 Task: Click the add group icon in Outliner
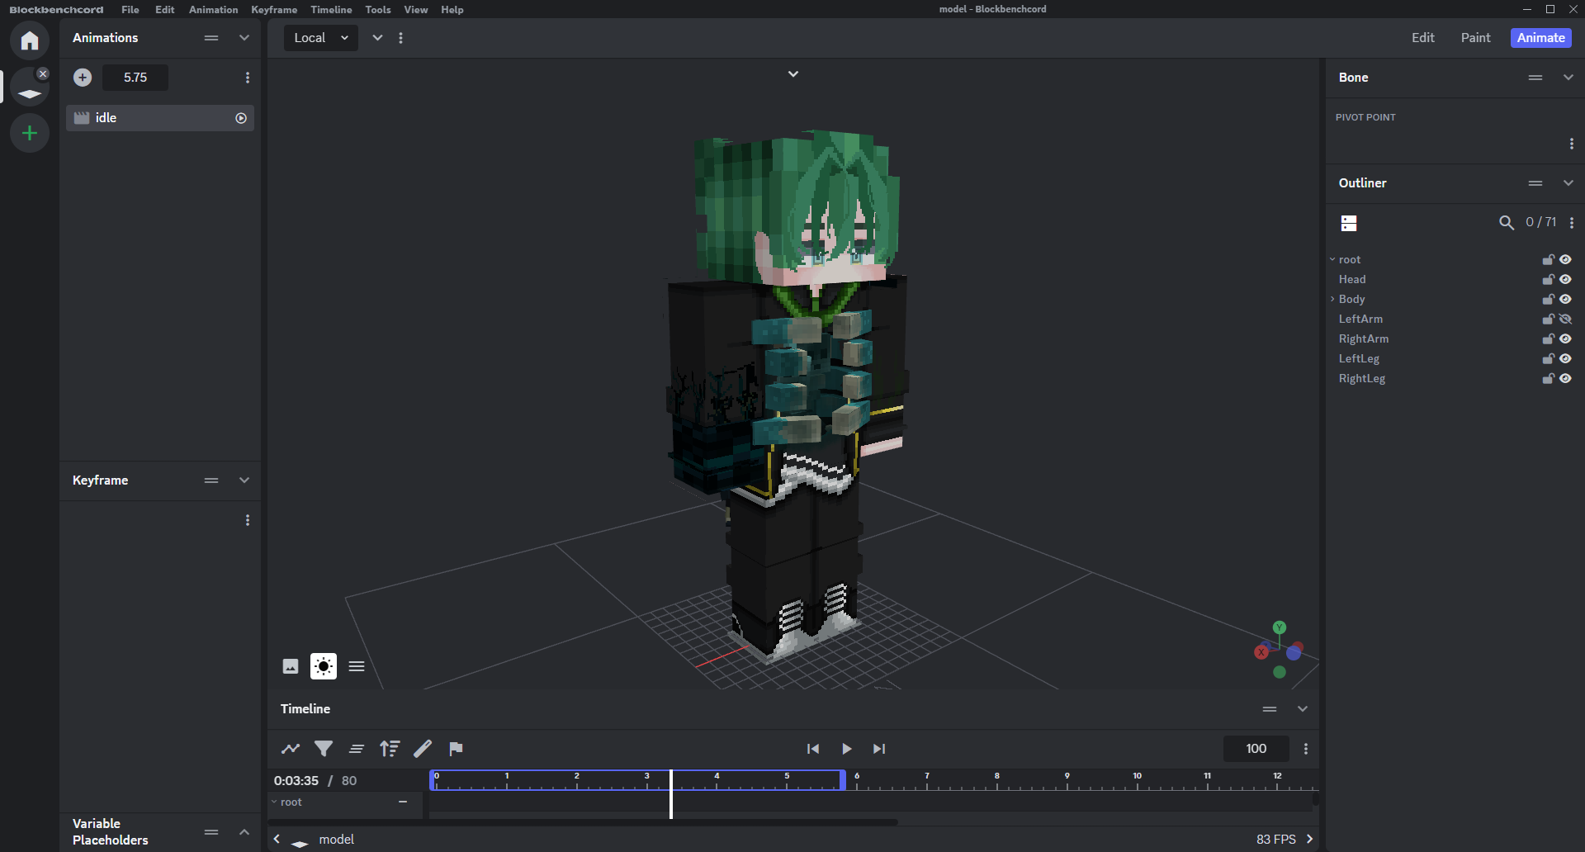pos(1349,223)
